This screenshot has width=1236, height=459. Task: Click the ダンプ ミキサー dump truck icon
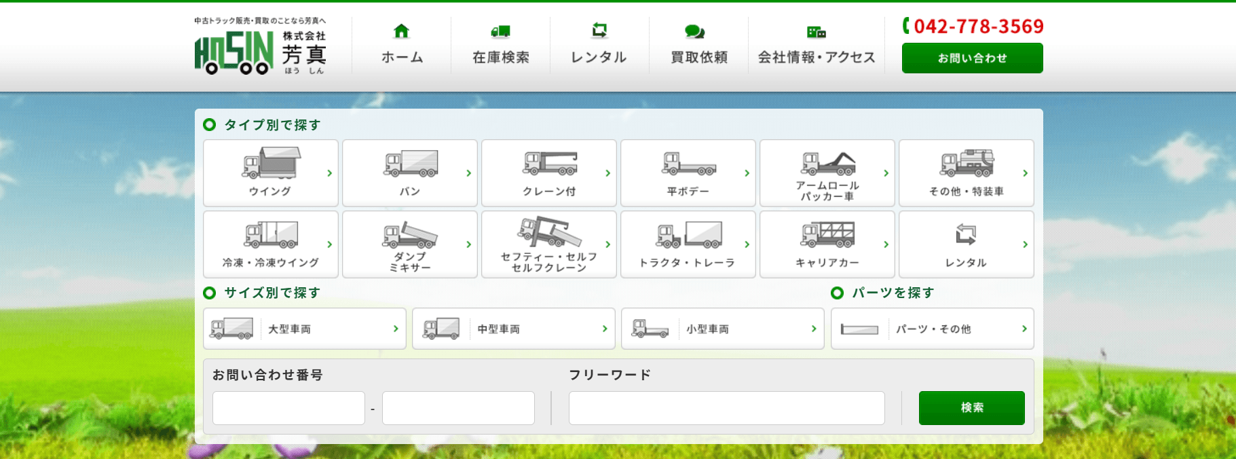point(410,235)
